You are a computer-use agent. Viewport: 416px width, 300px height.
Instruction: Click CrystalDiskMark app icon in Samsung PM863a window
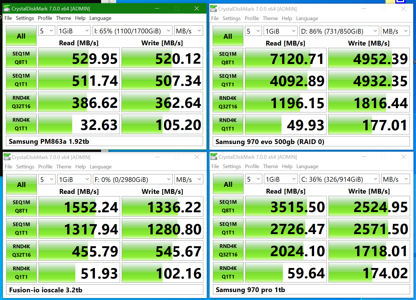(x=7, y=8)
